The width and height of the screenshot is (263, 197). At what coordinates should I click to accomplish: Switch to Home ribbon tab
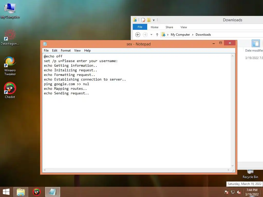[154, 27]
